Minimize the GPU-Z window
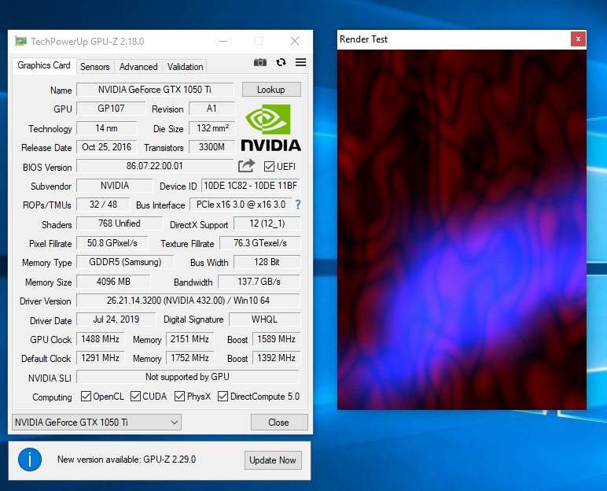 223,41
